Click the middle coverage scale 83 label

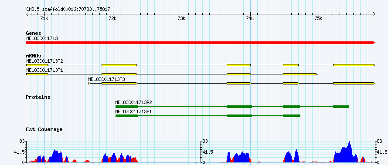(205, 141)
